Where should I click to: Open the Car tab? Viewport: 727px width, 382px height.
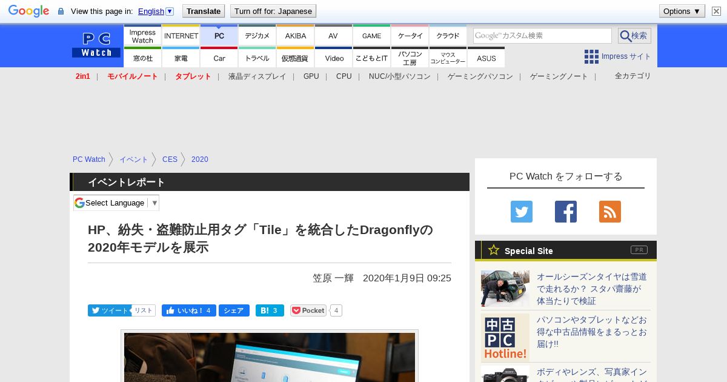click(x=219, y=58)
